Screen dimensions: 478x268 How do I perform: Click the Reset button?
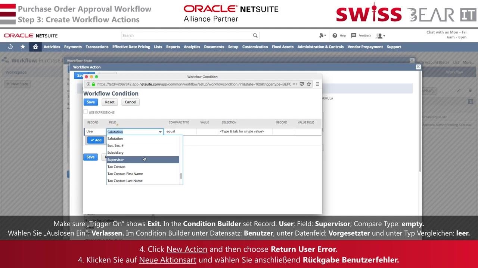[110, 102]
